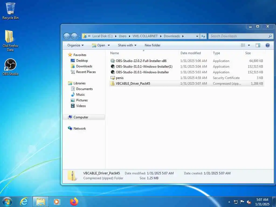
Task: Select Recent Places under Favorites
Action: pos(86,72)
